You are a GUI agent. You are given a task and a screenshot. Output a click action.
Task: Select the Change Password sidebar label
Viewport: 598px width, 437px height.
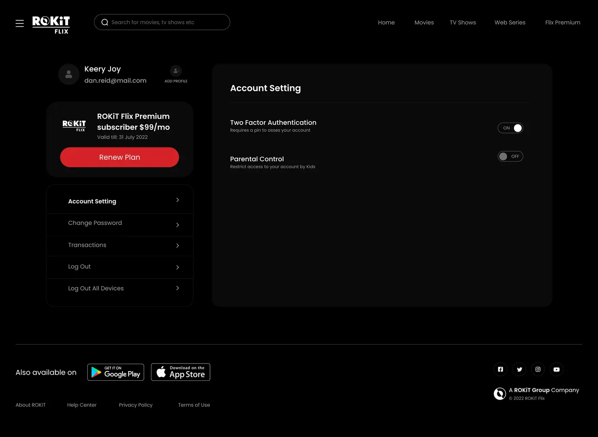click(95, 223)
